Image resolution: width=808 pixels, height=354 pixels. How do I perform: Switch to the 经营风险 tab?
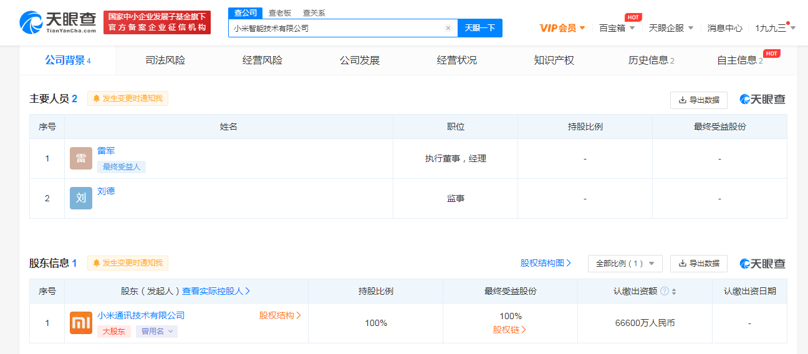[262, 60]
